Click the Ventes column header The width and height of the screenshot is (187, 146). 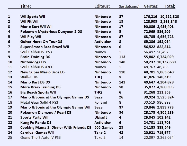click(x=151, y=6)
